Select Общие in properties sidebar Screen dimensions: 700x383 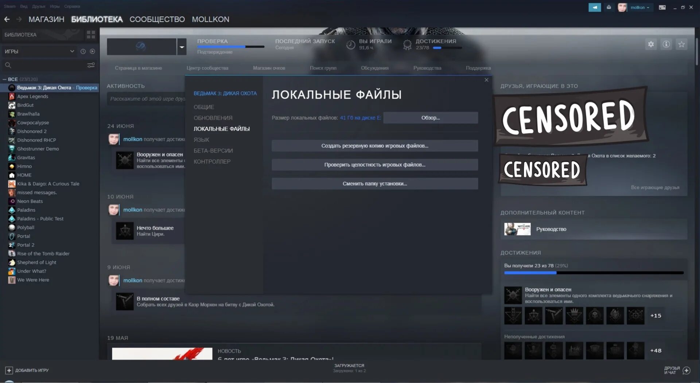pyautogui.click(x=204, y=107)
